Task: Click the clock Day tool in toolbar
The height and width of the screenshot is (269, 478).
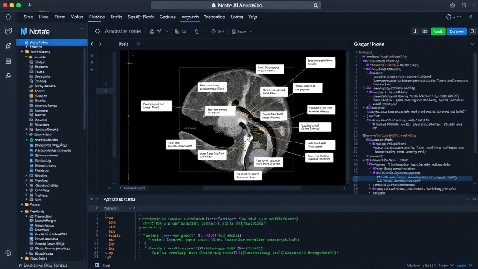Action: point(218,31)
